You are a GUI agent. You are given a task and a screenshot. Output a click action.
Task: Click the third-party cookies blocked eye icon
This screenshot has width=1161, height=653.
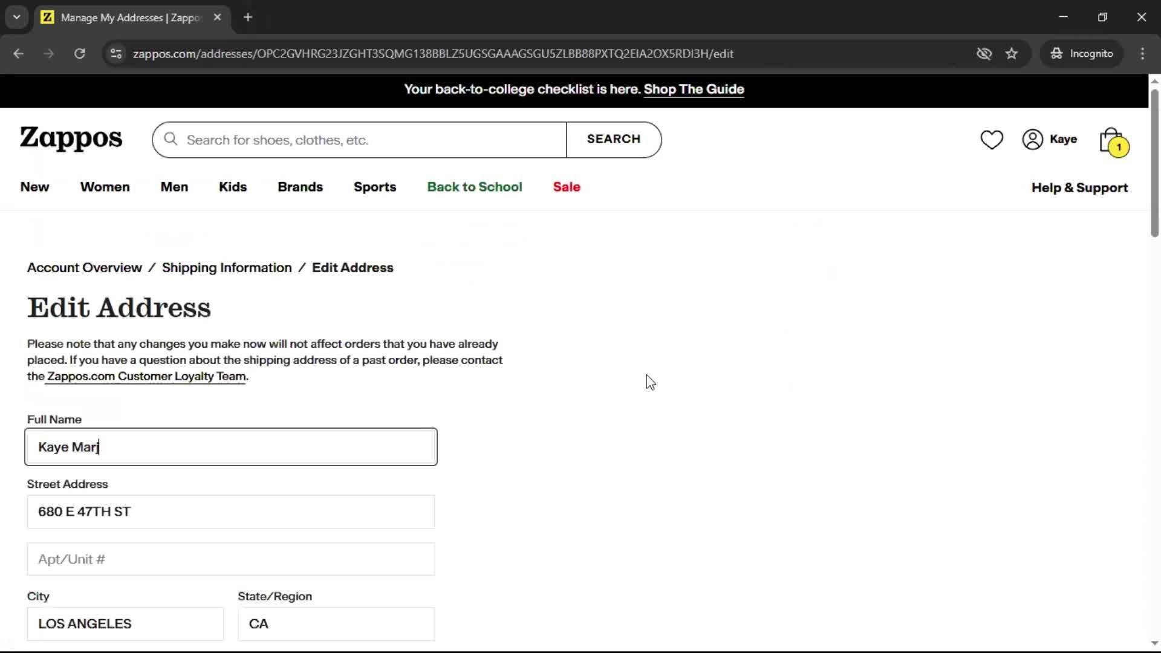click(984, 54)
